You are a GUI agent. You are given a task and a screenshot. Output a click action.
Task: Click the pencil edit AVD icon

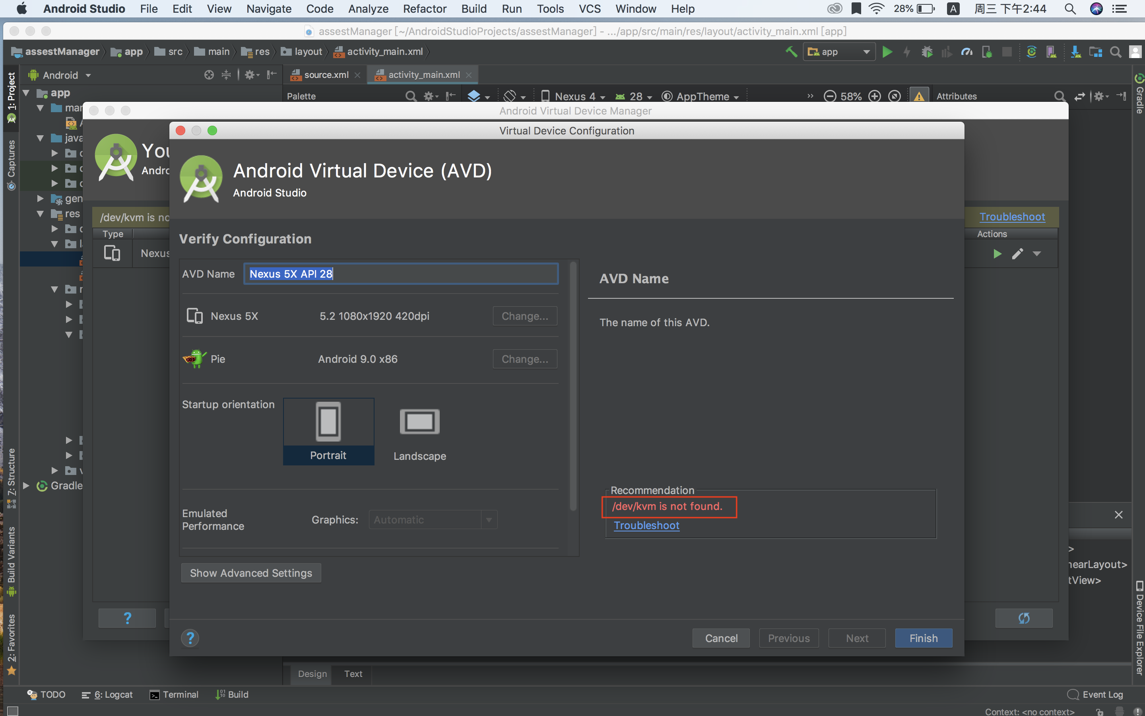coord(1017,254)
